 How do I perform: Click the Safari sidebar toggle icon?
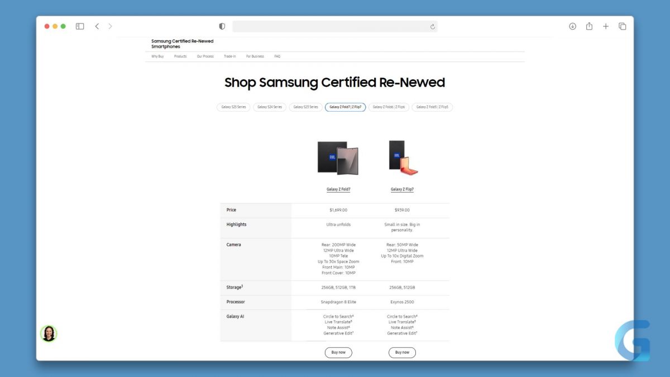coord(80,26)
